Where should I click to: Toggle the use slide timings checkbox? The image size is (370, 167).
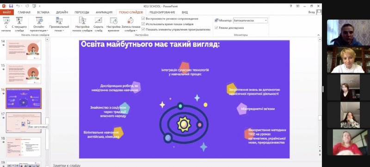[143, 24]
